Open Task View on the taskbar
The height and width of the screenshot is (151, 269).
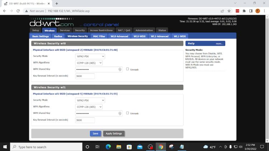[98, 147]
